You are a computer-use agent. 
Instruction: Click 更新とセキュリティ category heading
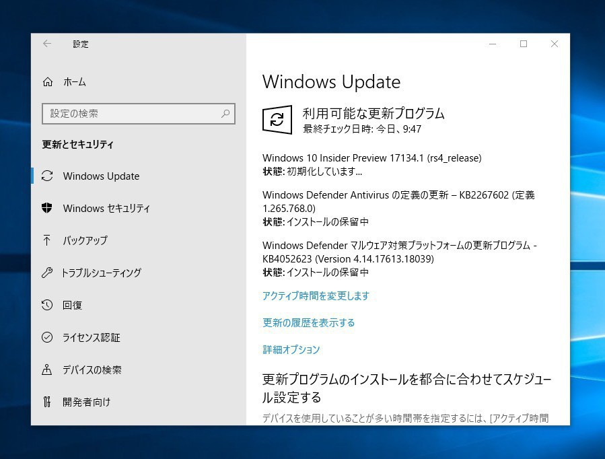tap(77, 144)
